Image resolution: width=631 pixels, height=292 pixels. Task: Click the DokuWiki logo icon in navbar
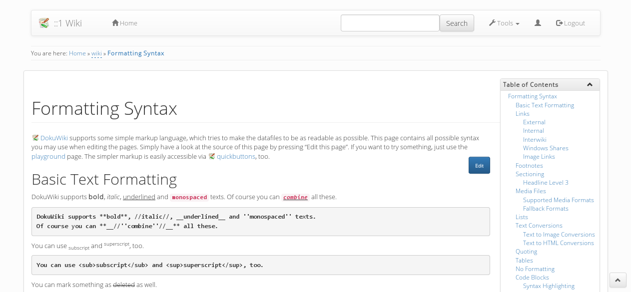(x=44, y=23)
